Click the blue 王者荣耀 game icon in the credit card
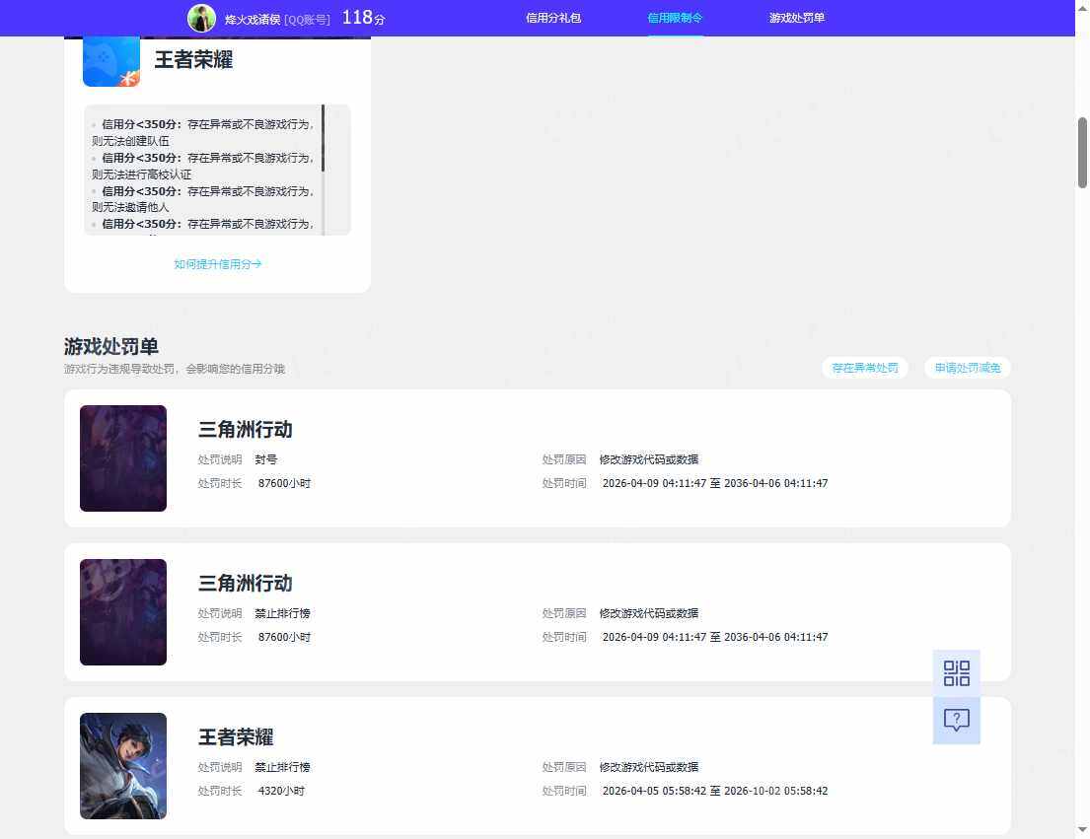The width and height of the screenshot is (1090, 839). coord(111,62)
